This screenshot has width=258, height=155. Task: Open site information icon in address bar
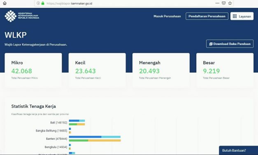pos(38,3)
